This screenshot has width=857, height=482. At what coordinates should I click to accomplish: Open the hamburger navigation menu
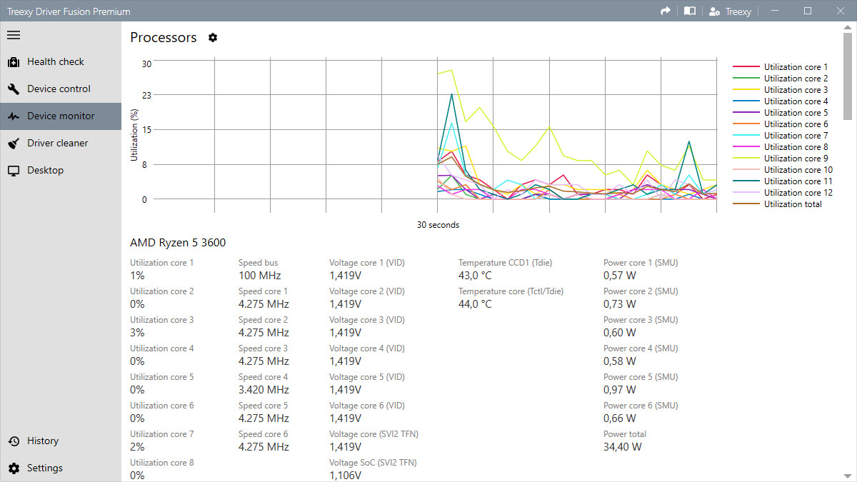coord(14,34)
